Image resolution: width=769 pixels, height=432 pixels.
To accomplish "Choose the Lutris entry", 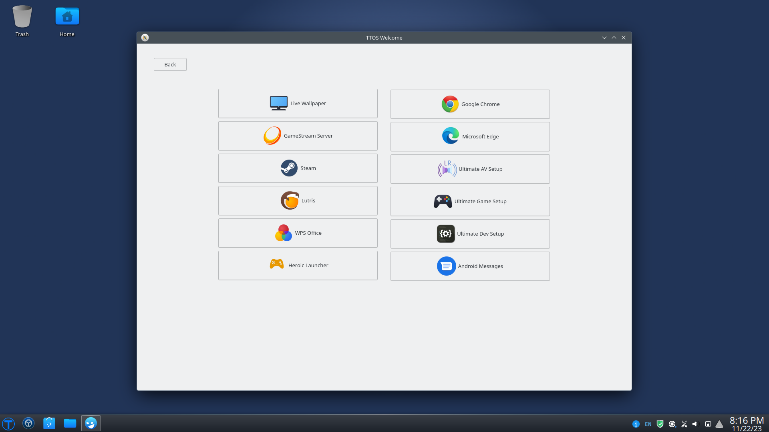I will (x=298, y=200).
